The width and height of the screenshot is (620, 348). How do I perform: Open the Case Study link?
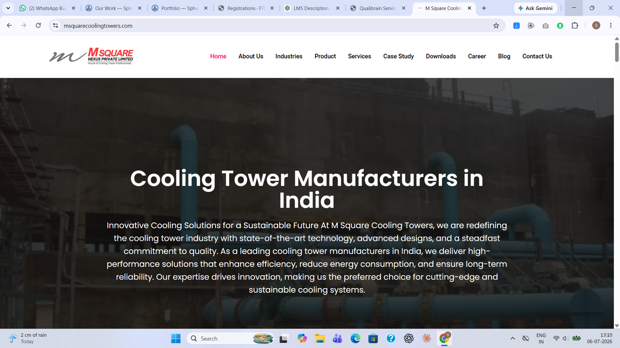coord(398,56)
